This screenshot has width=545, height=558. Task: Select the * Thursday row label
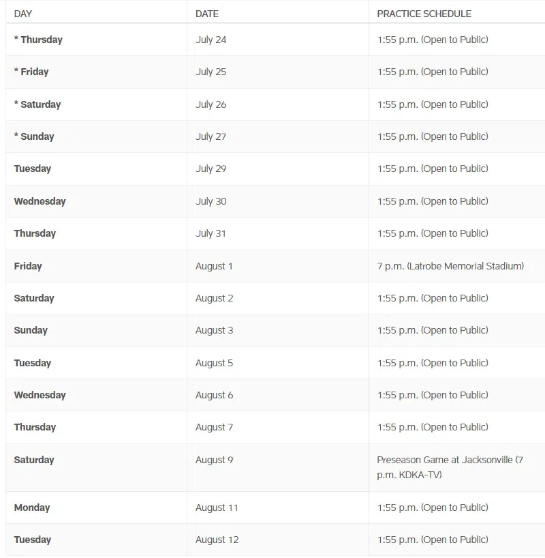tap(38, 40)
